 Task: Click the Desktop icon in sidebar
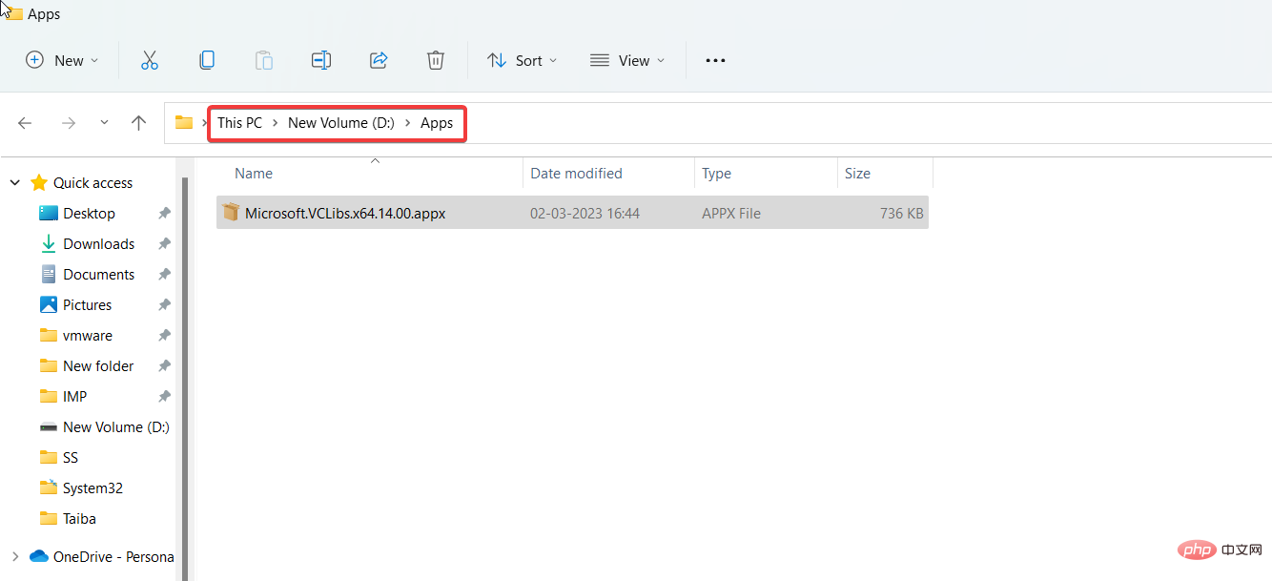coord(49,214)
